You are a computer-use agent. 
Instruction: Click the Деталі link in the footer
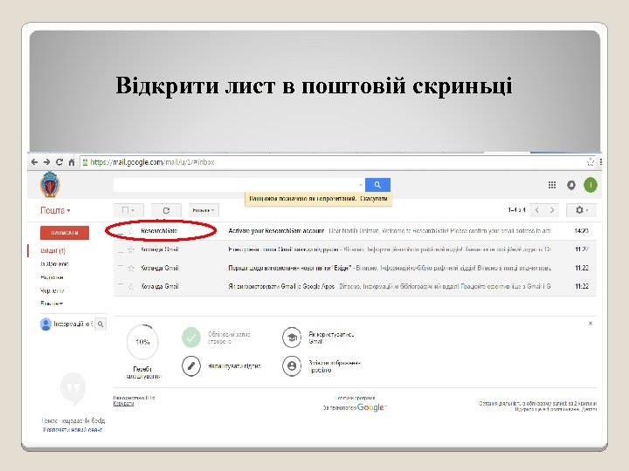coord(590,409)
